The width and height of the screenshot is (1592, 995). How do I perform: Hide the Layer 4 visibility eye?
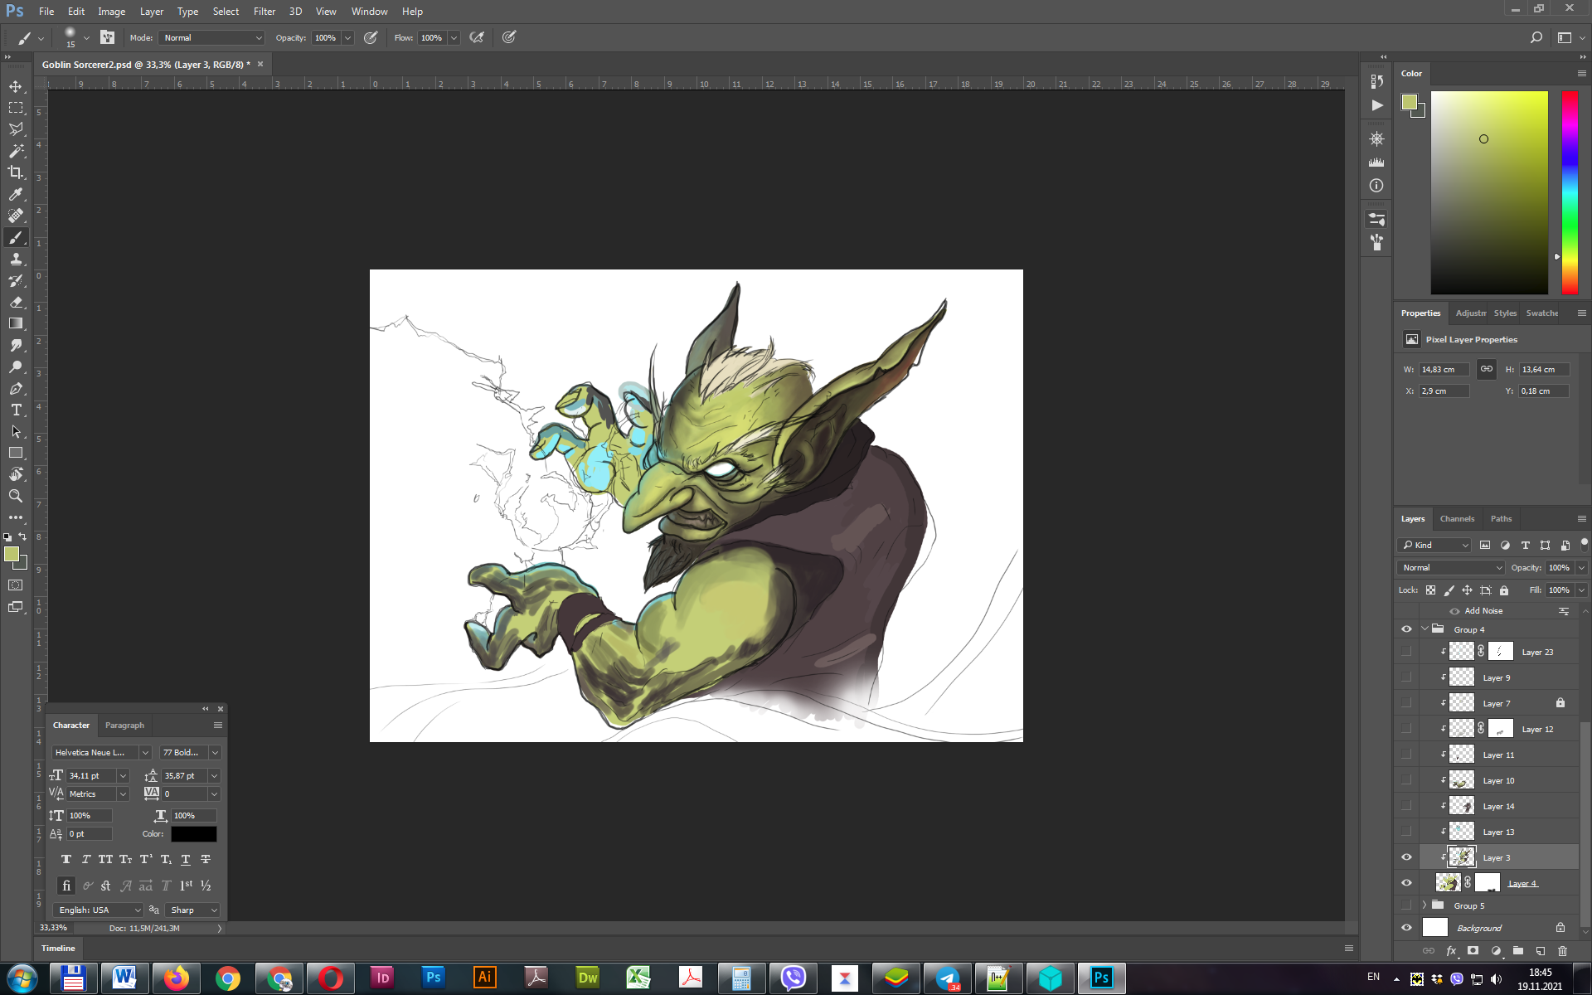click(x=1406, y=883)
